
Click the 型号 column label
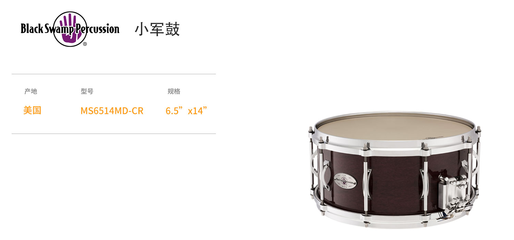click(87, 91)
